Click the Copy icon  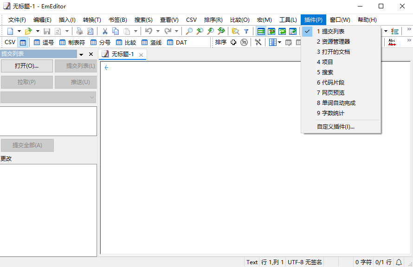(x=116, y=32)
